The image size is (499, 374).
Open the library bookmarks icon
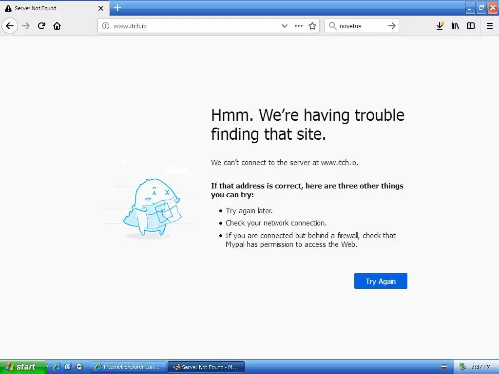[x=455, y=26]
